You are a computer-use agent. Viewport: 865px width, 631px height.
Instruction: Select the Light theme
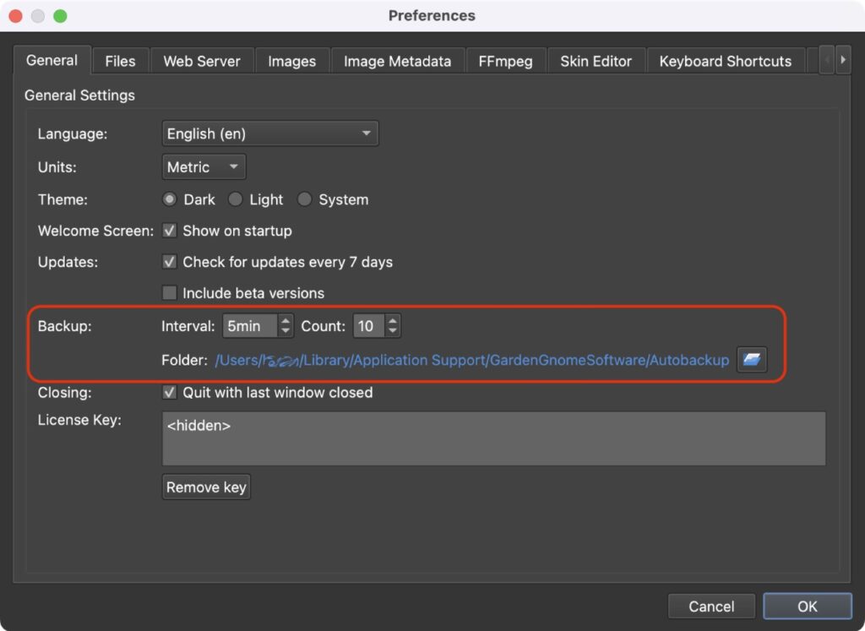click(236, 199)
